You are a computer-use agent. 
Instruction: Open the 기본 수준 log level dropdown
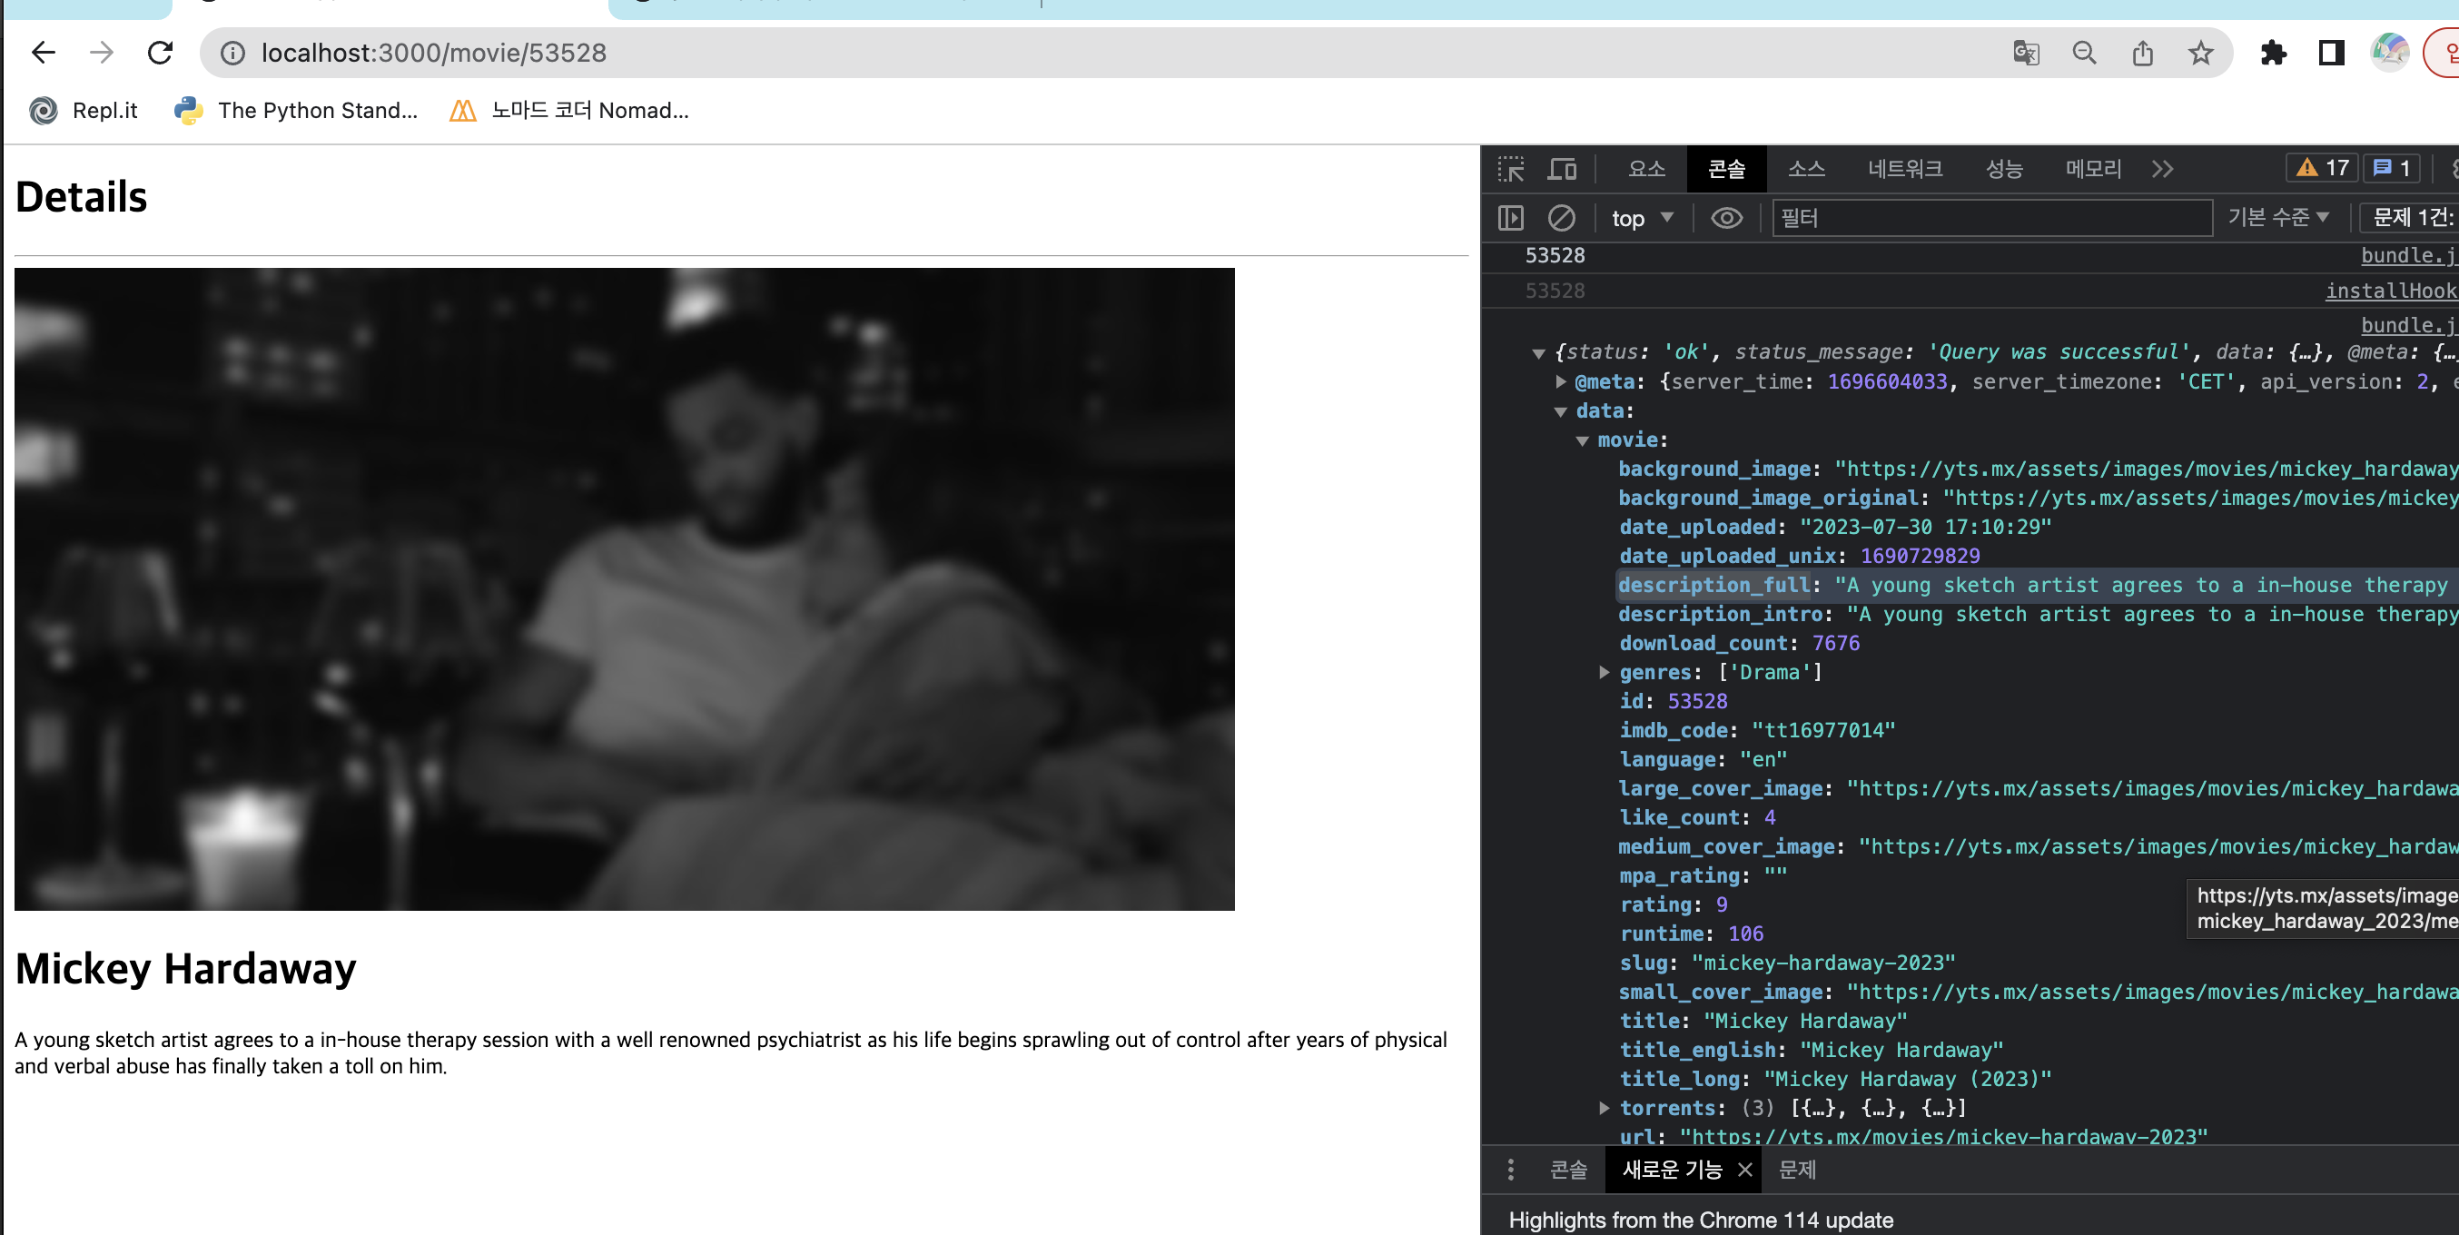(2277, 218)
